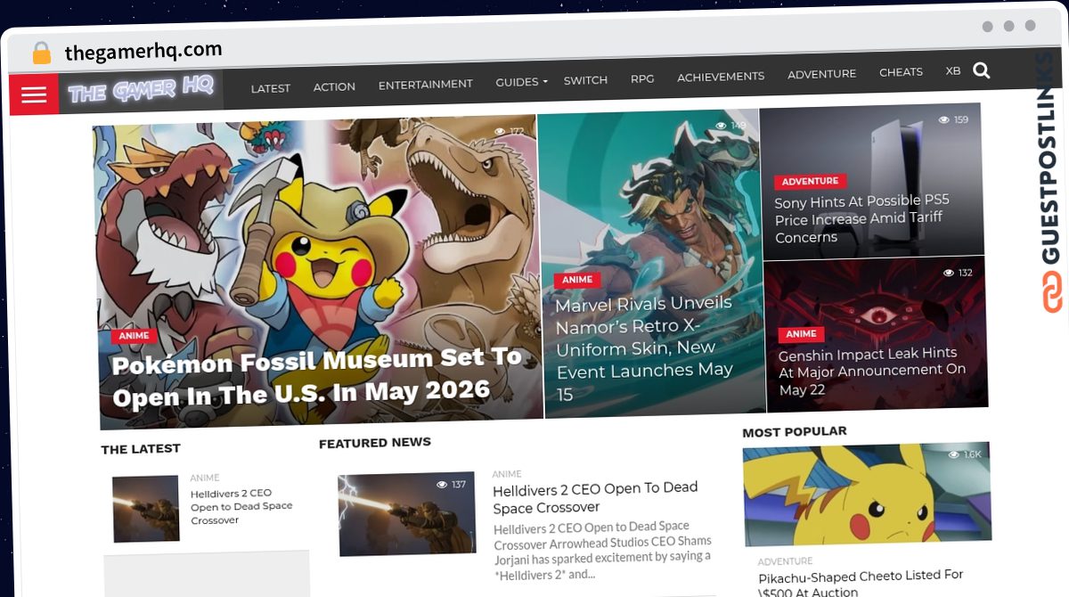Open the Most Popular Pikachu image
This screenshot has height=597, width=1069.
867,496
